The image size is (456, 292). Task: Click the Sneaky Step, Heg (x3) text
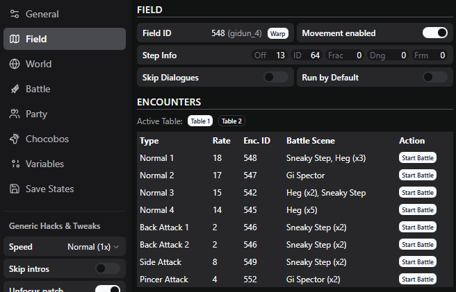pyautogui.click(x=326, y=158)
